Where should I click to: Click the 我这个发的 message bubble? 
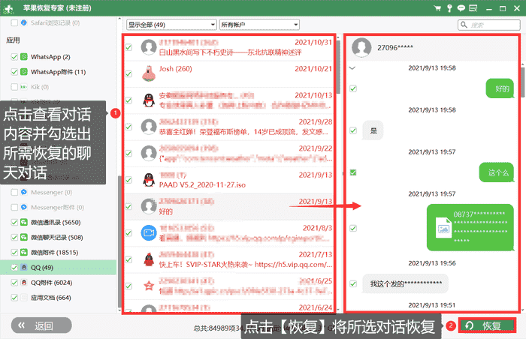(405, 283)
